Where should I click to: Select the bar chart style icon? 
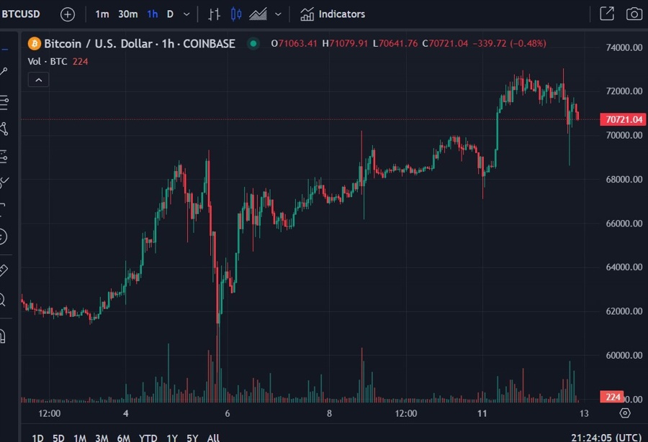point(214,14)
